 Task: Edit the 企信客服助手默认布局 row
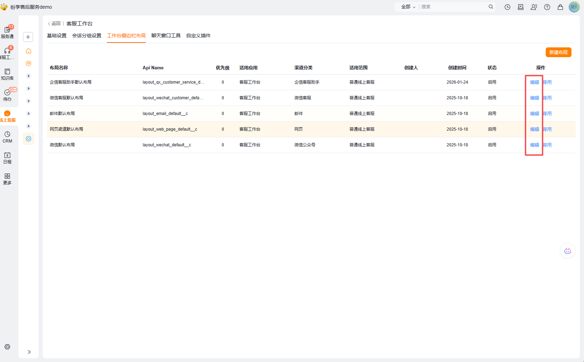tap(535, 82)
